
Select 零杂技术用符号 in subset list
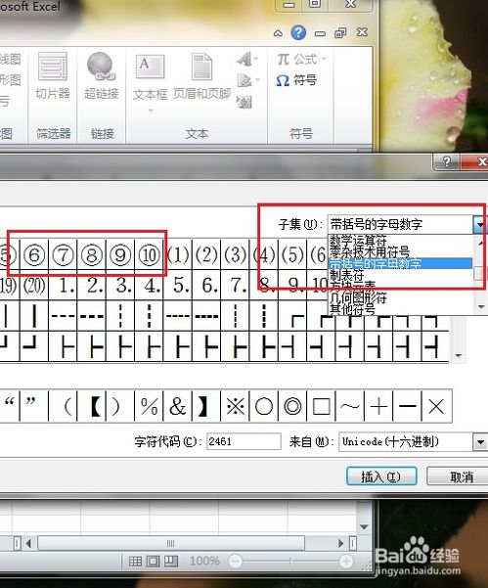pos(400,251)
